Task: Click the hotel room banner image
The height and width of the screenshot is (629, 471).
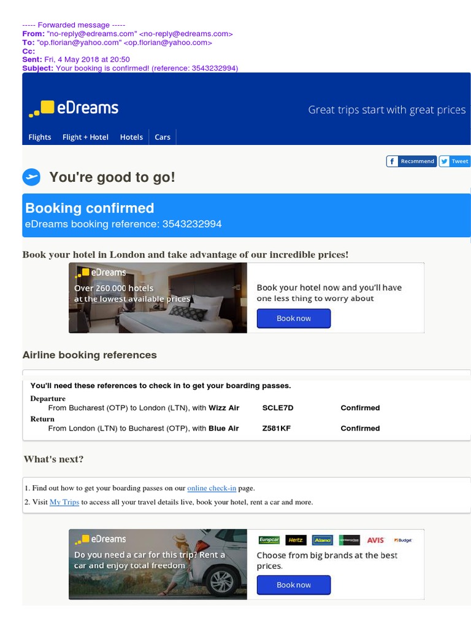Action: coord(158,298)
